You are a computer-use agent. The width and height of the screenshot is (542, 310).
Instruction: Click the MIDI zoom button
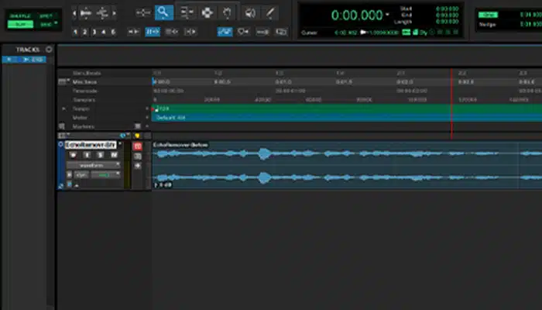[x=102, y=13]
